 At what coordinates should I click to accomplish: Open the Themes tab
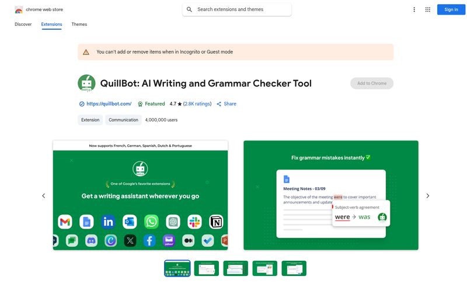79,24
